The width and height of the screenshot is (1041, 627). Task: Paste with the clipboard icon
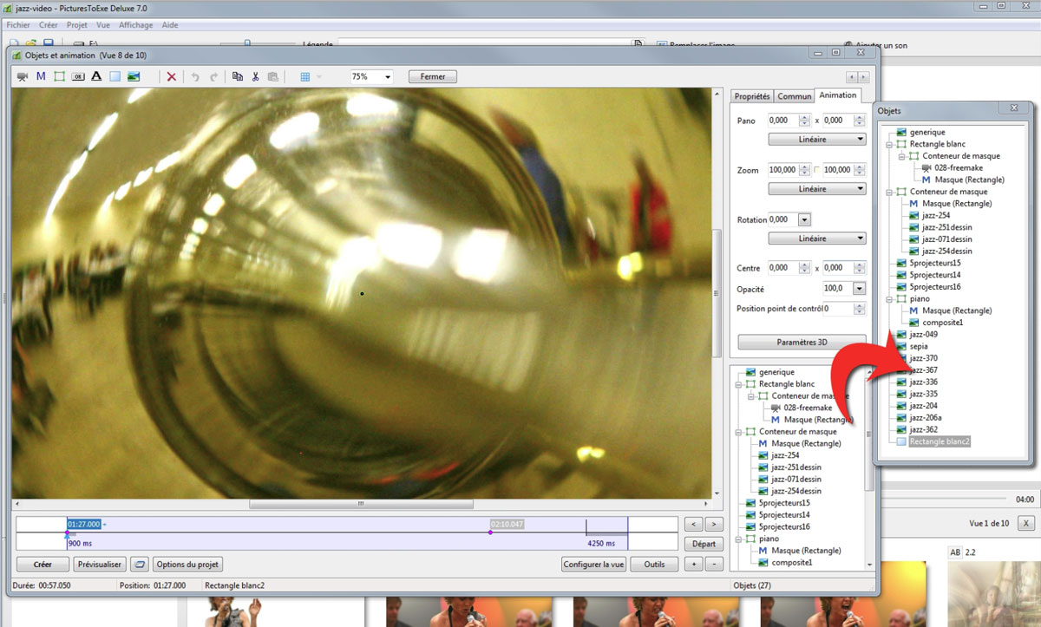(x=273, y=76)
